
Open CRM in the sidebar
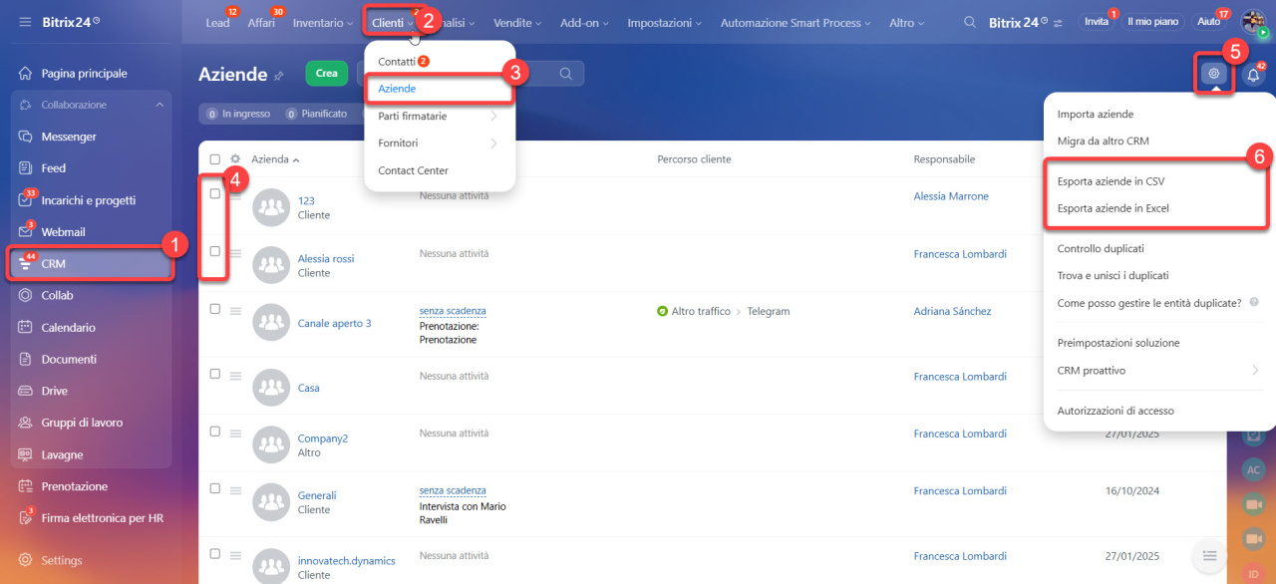click(90, 264)
